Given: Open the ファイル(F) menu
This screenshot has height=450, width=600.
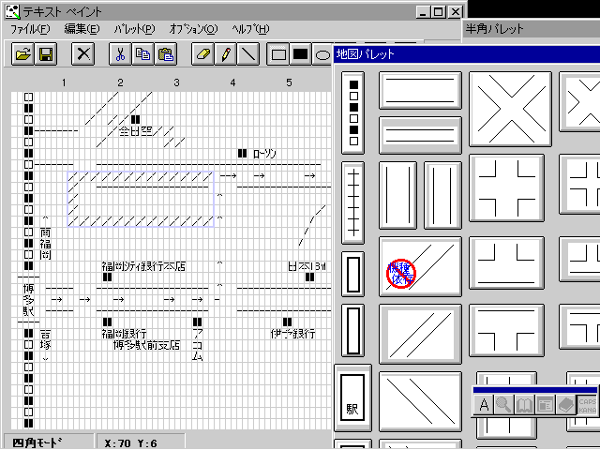Looking at the screenshot, I should (30, 29).
